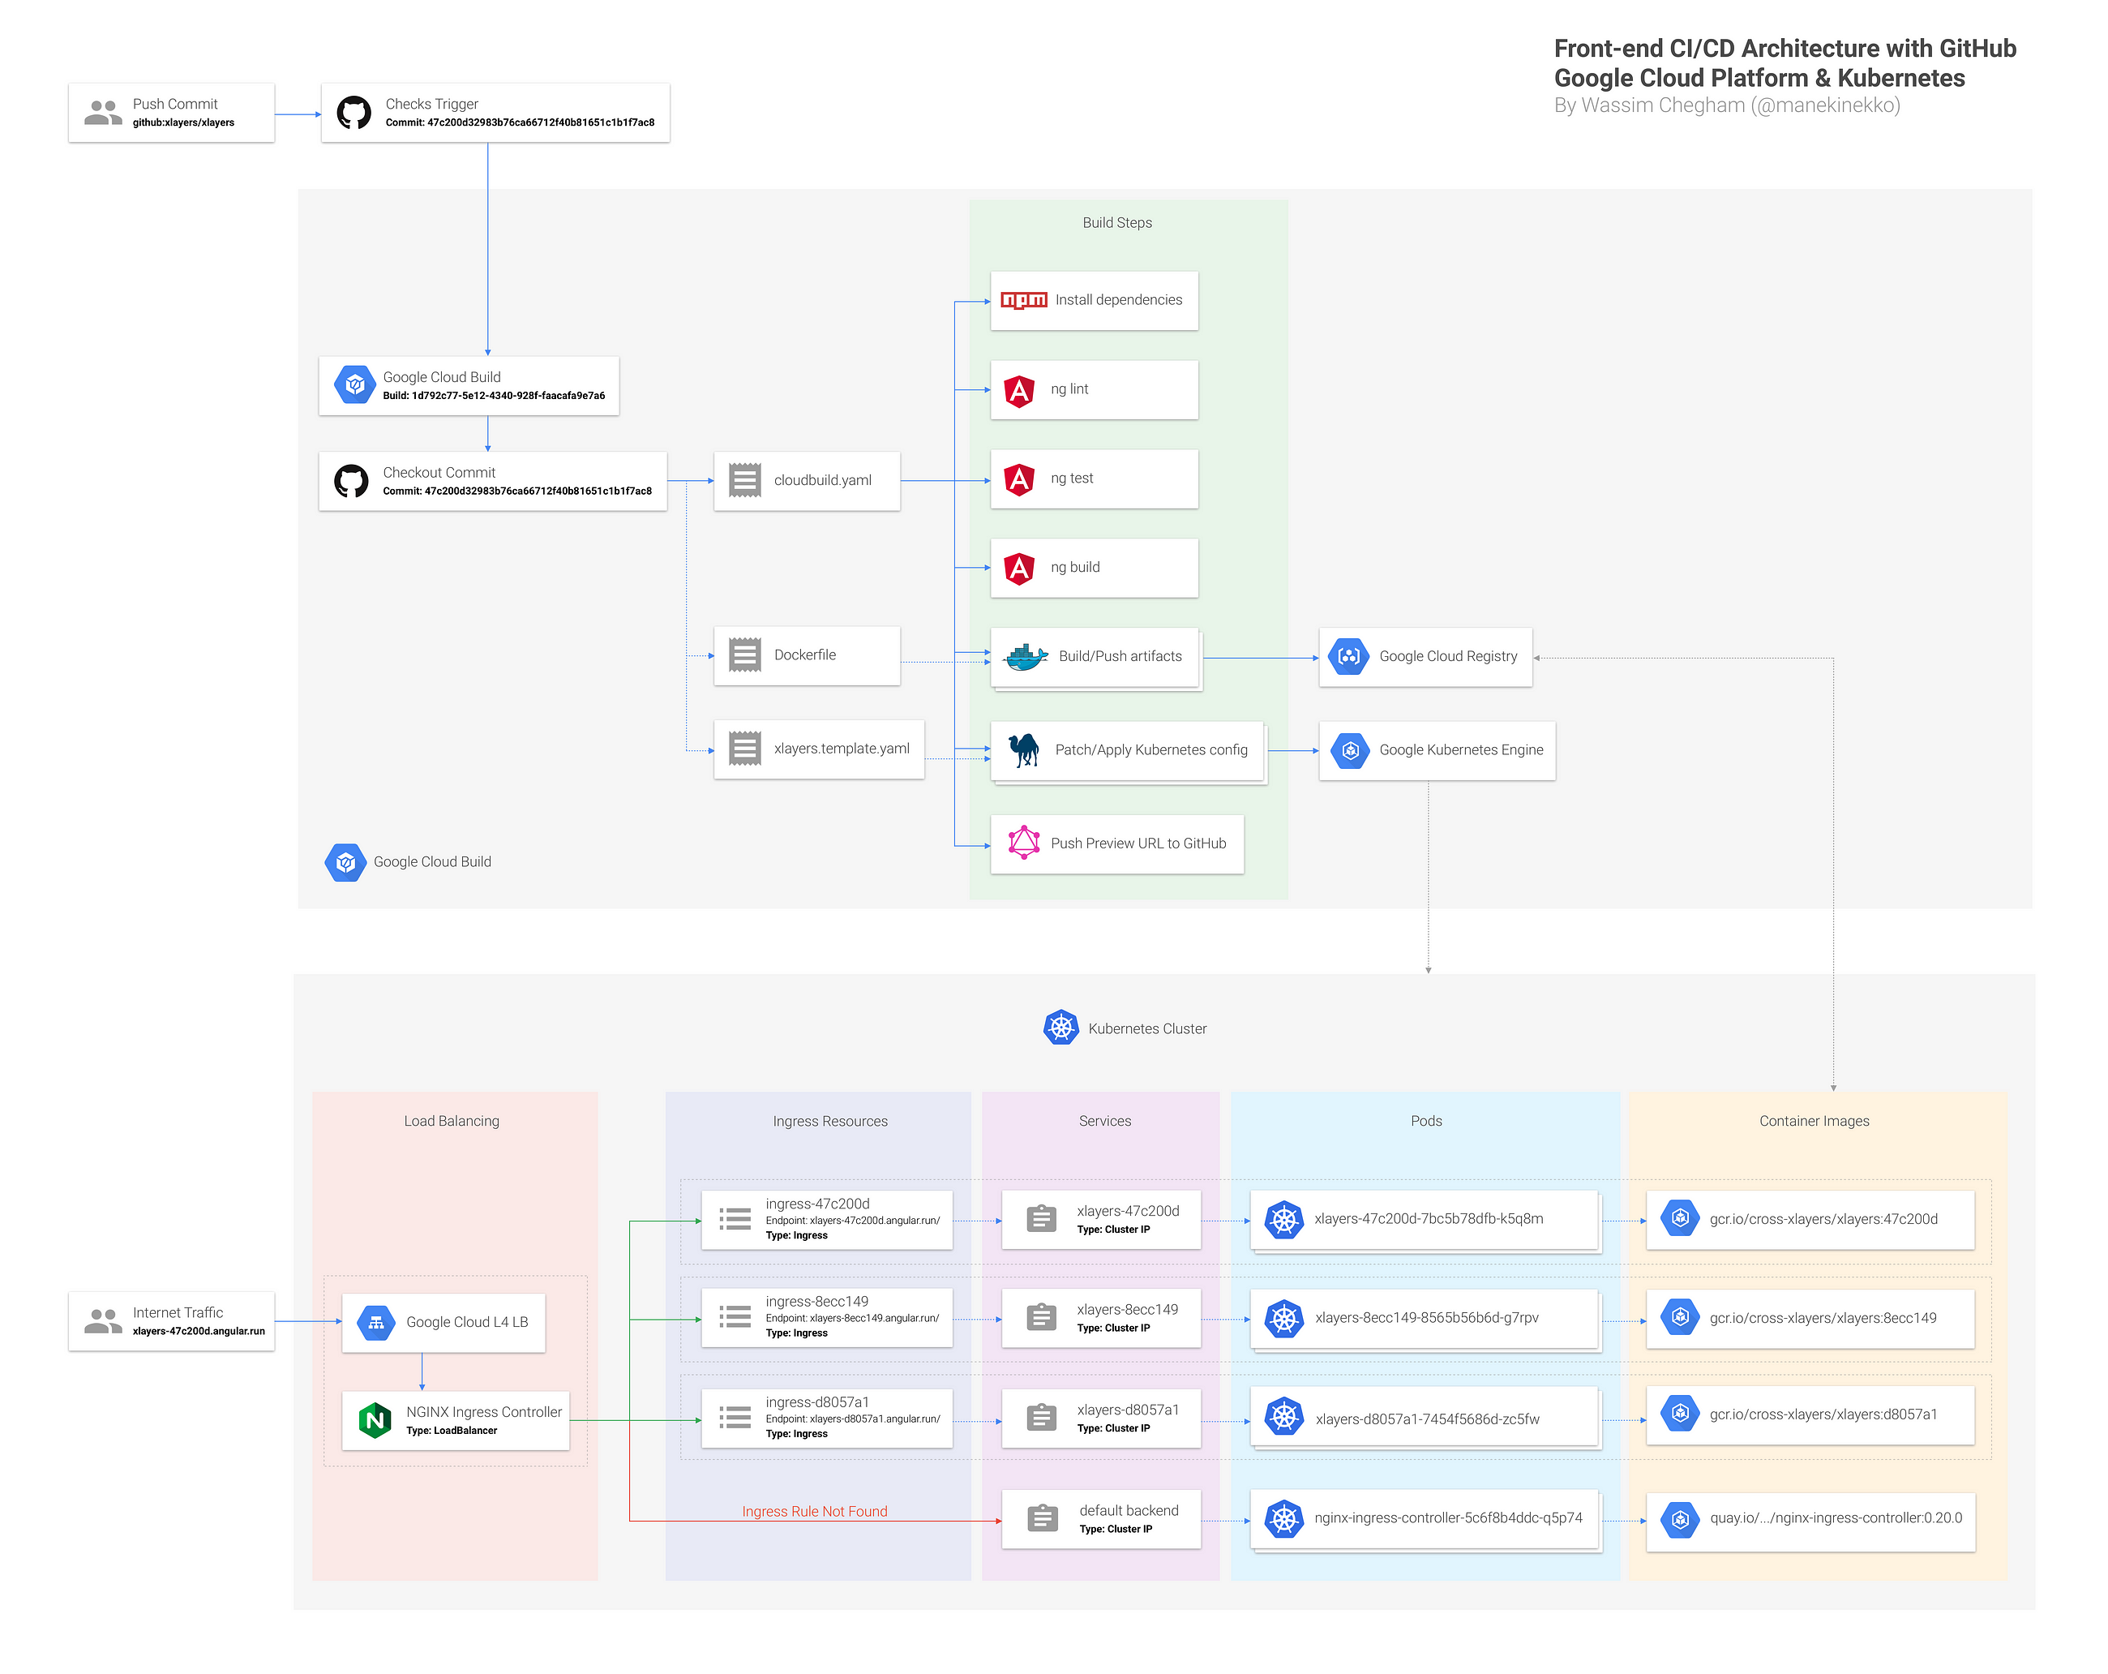Image resolution: width=2108 pixels, height=1674 pixels.
Task: Click the 'github:xlayers/xlayers' text
Action: 183,123
